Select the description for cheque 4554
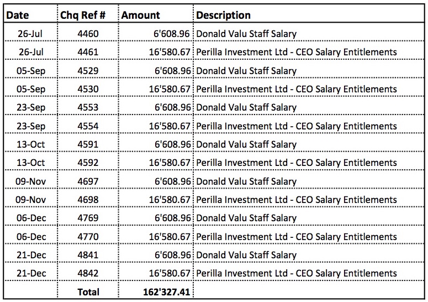 (297, 126)
